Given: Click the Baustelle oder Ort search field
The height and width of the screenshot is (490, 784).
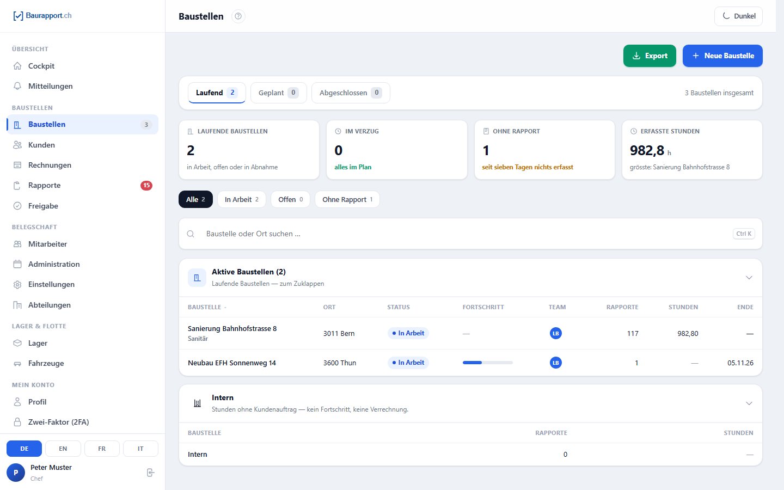Looking at the screenshot, I should (x=470, y=234).
